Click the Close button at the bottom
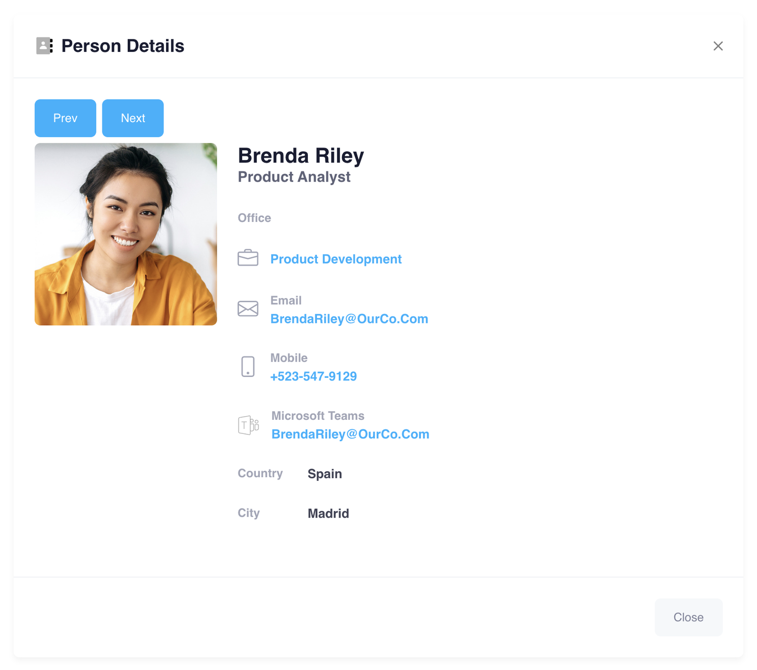Screen dimensions: 757x670 coord(688,617)
